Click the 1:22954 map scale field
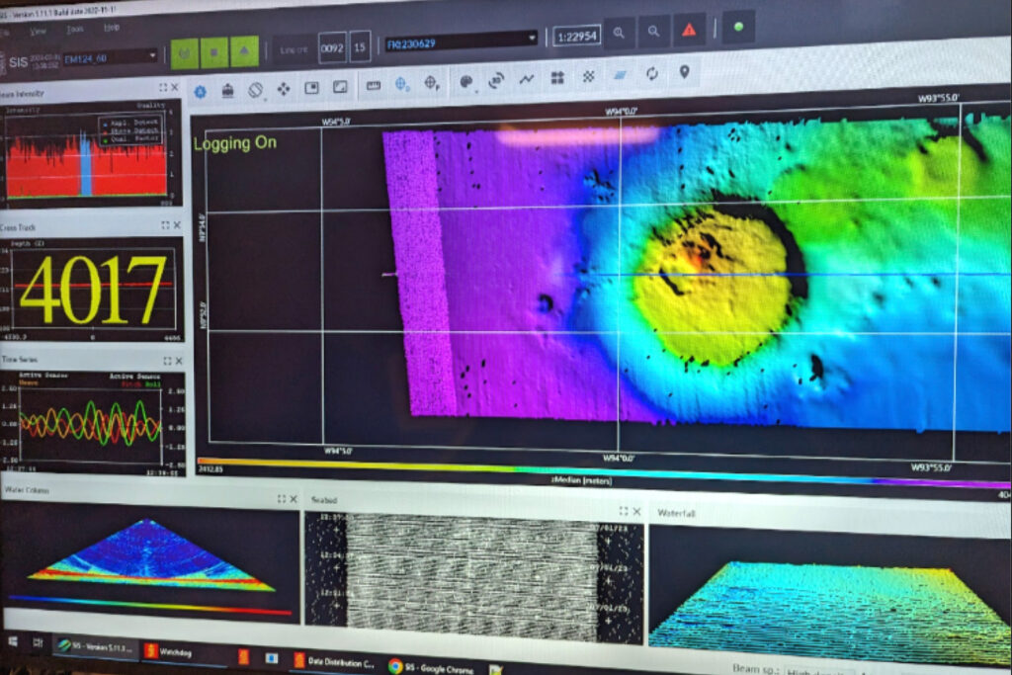This screenshot has height=675, width=1012. (575, 36)
